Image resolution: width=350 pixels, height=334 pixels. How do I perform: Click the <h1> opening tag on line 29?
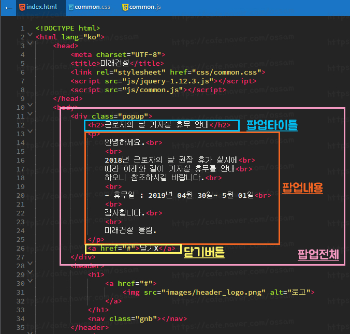[x=96, y=275]
